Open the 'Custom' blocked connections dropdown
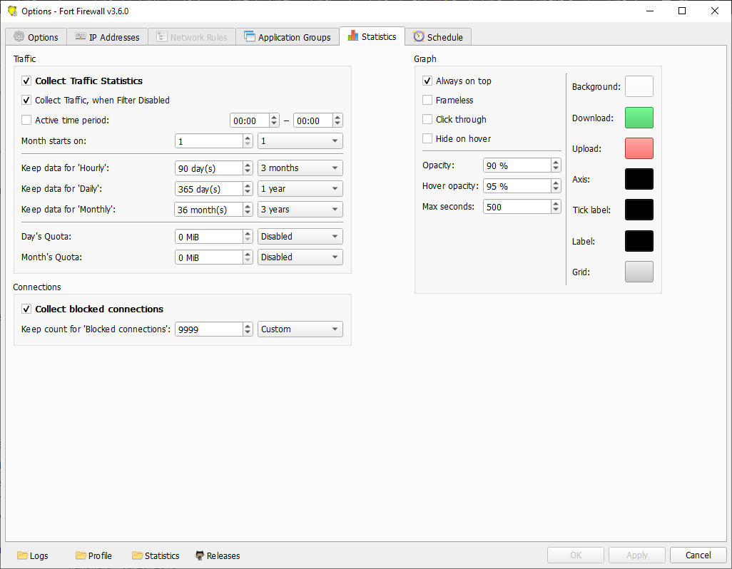 point(300,329)
